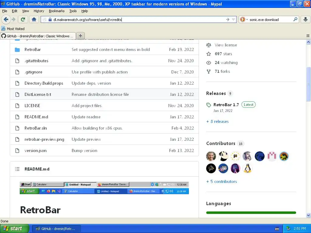Click the View license link
This screenshot has width=311, height=233.
226,45
